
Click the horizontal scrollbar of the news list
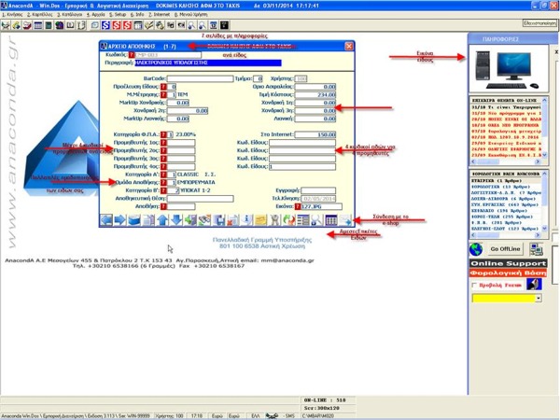click(505, 161)
